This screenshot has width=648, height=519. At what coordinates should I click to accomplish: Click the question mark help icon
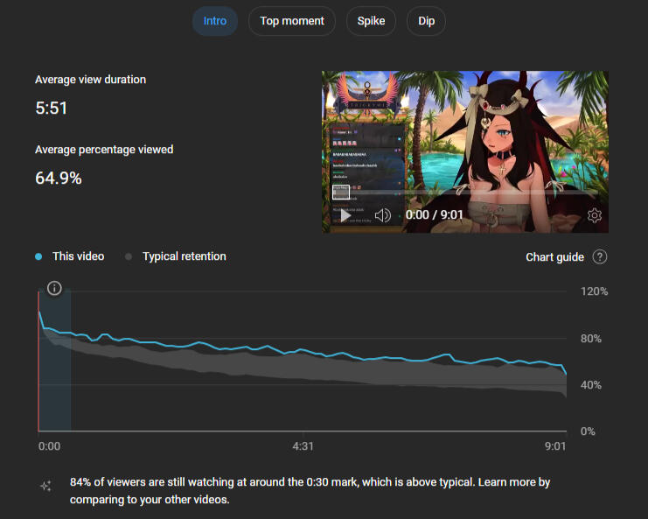pyautogui.click(x=600, y=257)
